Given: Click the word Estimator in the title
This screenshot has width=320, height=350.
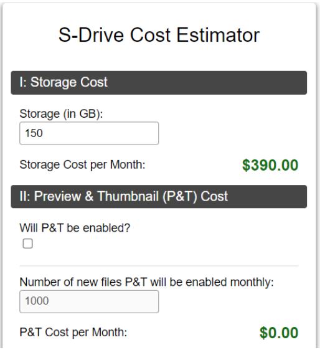Looking at the screenshot, I should point(218,35).
